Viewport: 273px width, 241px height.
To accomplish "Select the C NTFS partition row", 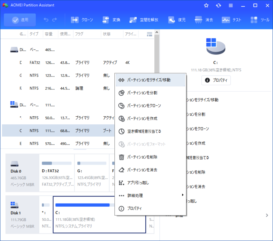I will [x=58, y=131].
